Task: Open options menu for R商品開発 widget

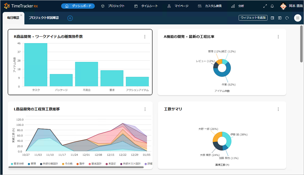Action: tap(145, 37)
